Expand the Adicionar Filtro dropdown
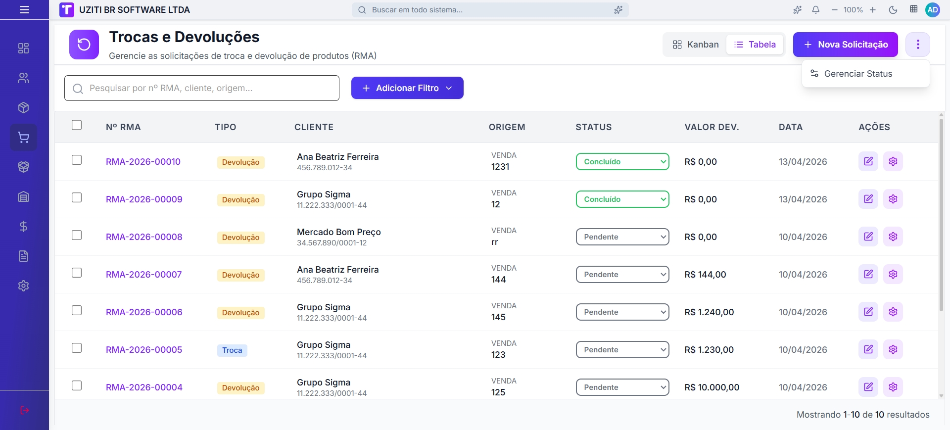Screen dimensions: 950x430 [x=407, y=88]
